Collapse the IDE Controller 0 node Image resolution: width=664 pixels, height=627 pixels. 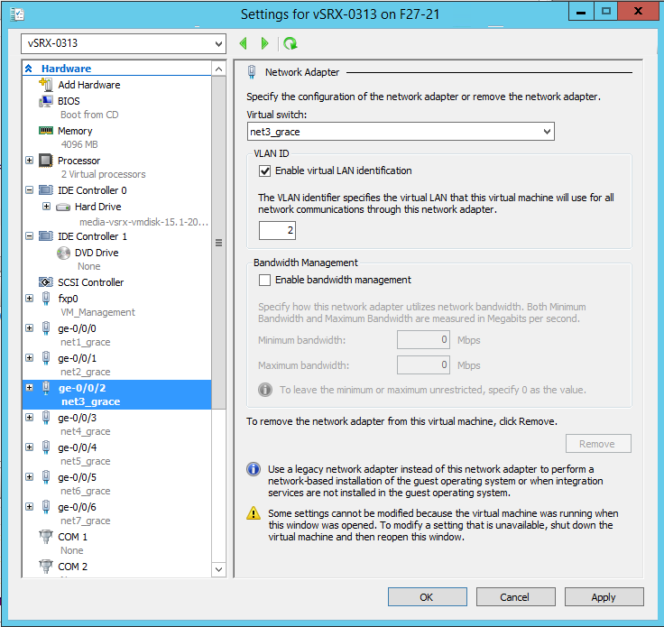[x=29, y=190]
